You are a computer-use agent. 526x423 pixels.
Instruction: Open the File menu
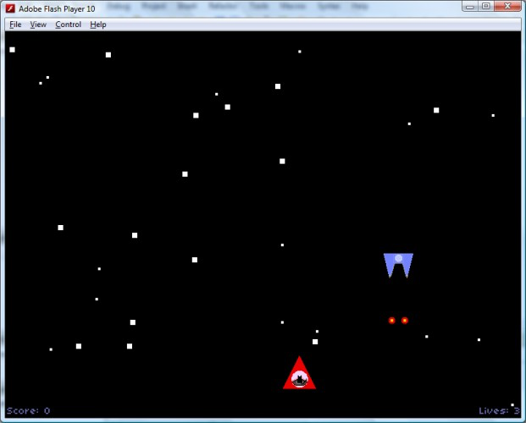[15, 25]
